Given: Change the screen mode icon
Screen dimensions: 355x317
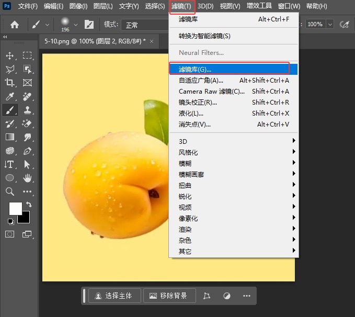Looking at the screenshot, I should tap(27, 234).
